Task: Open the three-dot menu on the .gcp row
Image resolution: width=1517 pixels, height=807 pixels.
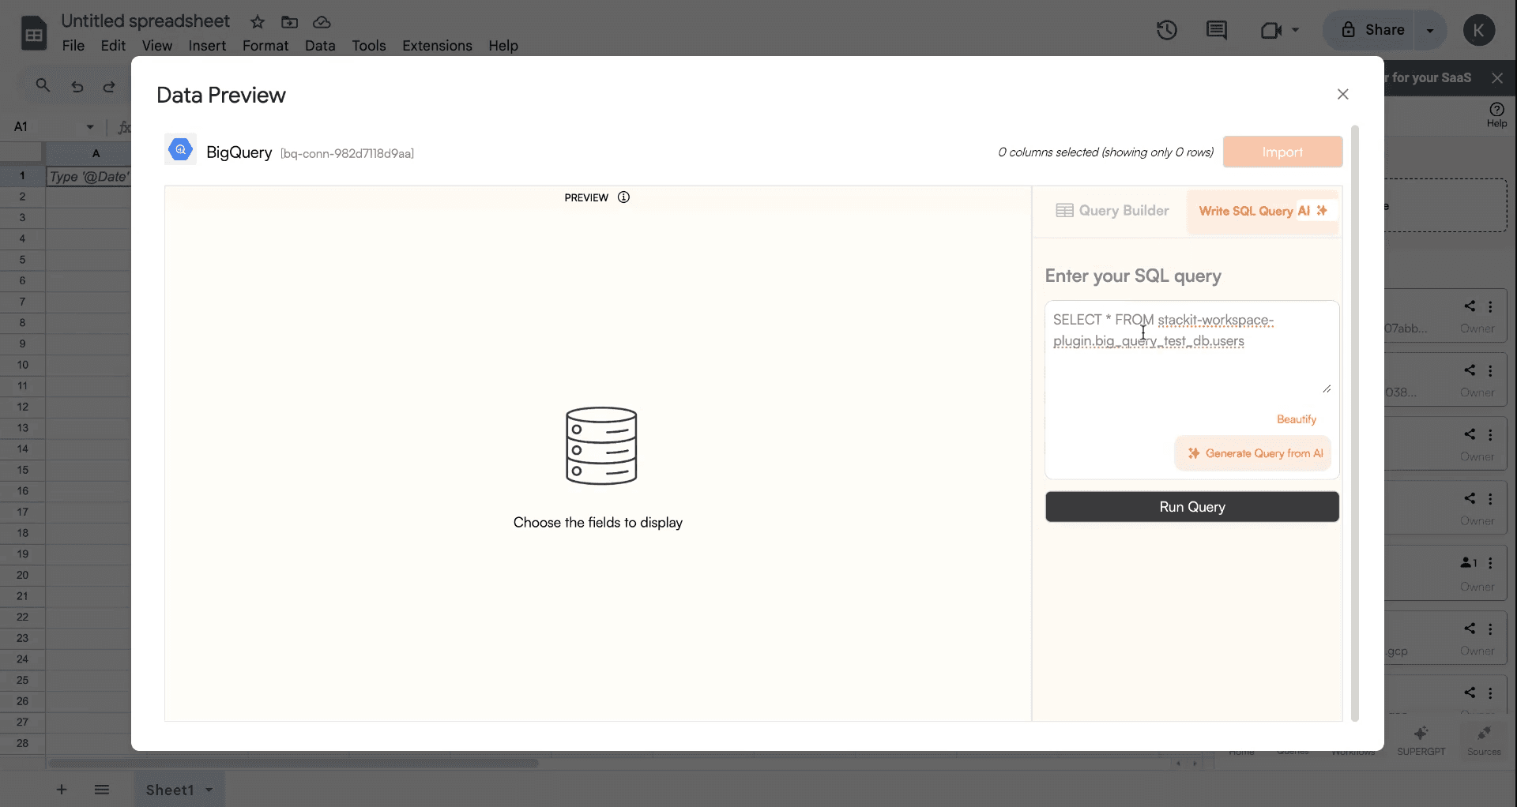Action: (x=1491, y=629)
